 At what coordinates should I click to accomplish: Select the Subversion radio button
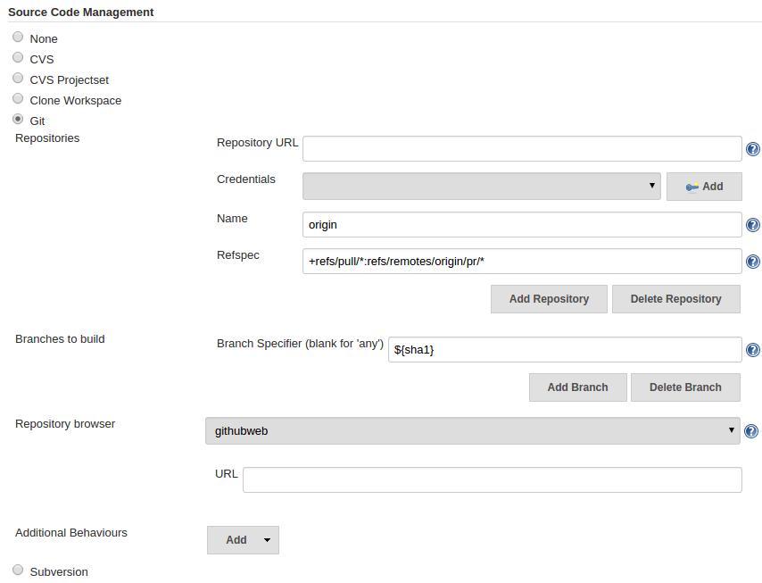(x=18, y=570)
